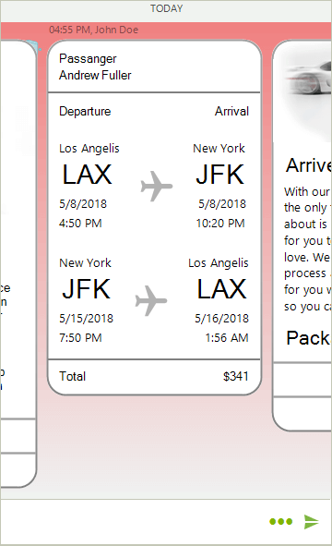The width and height of the screenshot is (332, 546).
Task: Open the Arrive card title on the right
Action: click(x=308, y=165)
